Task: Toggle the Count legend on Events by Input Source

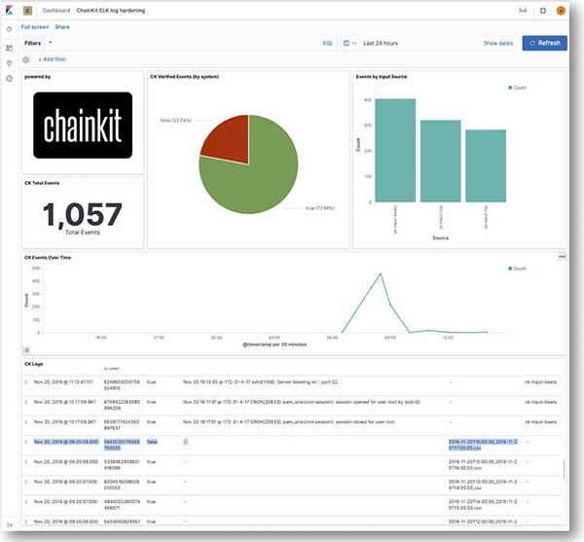Action: 520,88
